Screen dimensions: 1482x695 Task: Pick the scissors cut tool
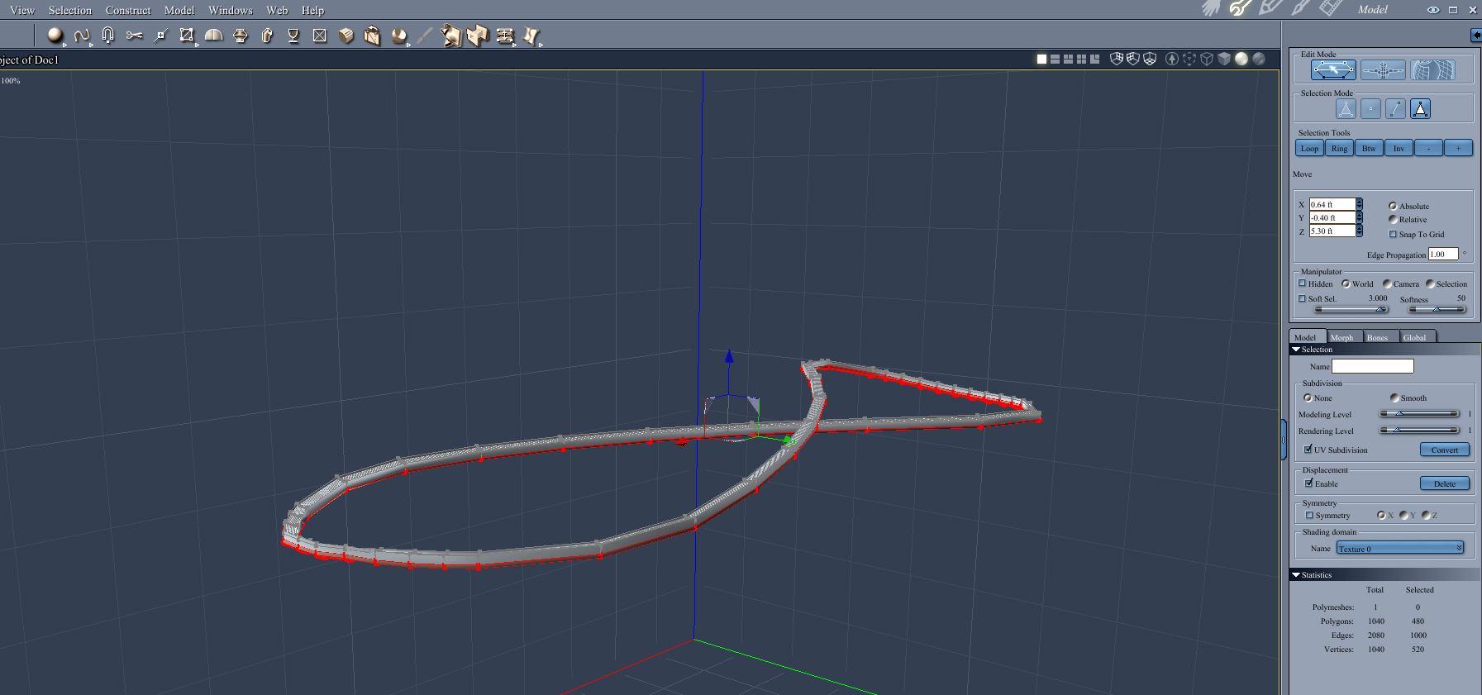coord(134,36)
